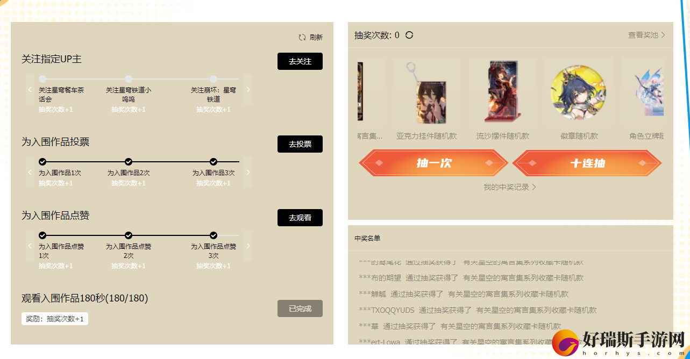Click the 去关注 button

300,61
